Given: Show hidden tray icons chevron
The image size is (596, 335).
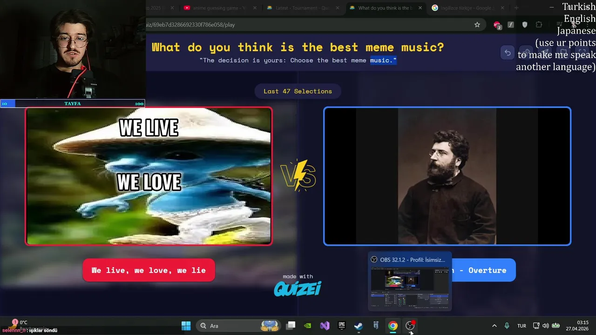Looking at the screenshot, I should coord(494,326).
